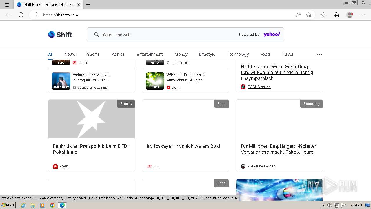
Task: Close the Shift News tab
Action: 79,5
